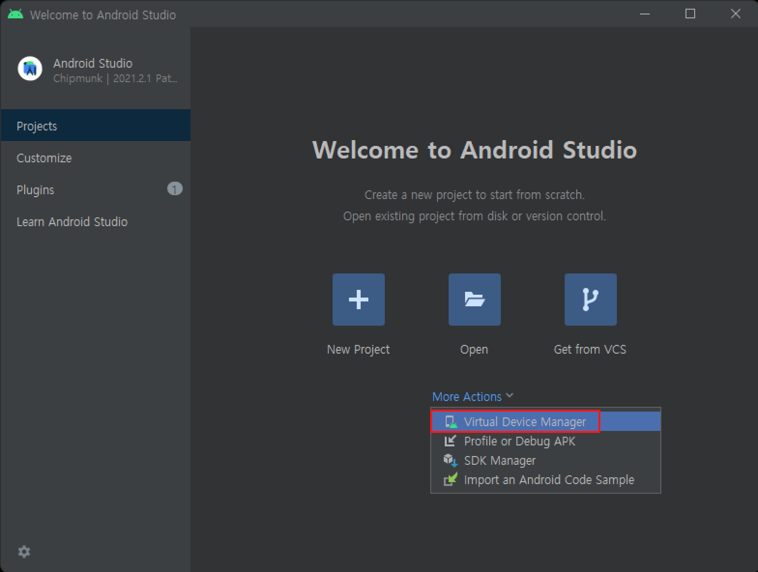
Task: Open Learn Android Studio section
Action: tap(95, 221)
